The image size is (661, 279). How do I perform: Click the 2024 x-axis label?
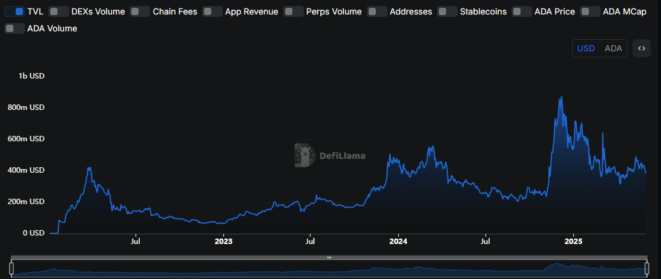pos(398,242)
